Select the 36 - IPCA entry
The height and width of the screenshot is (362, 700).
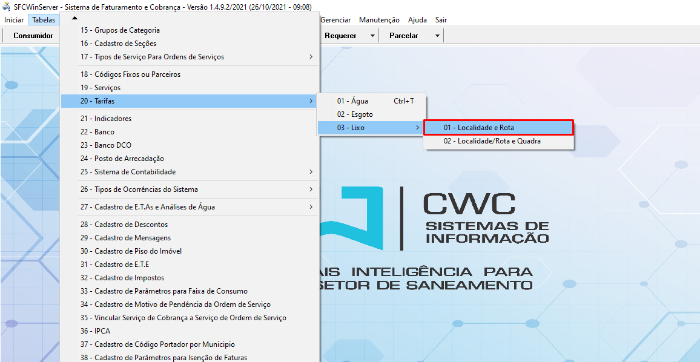pos(95,331)
